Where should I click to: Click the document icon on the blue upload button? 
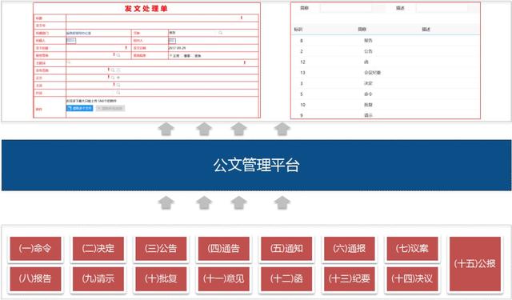[70, 108]
